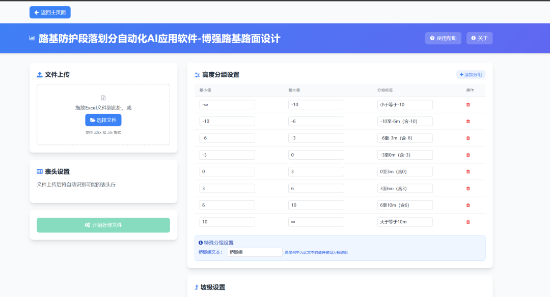Click 添加分组 to add a group
550x297 pixels.
click(x=471, y=75)
